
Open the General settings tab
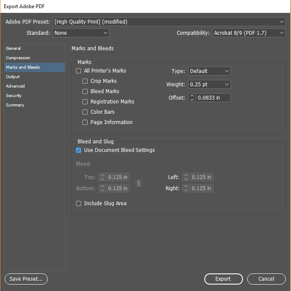click(x=35, y=48)
